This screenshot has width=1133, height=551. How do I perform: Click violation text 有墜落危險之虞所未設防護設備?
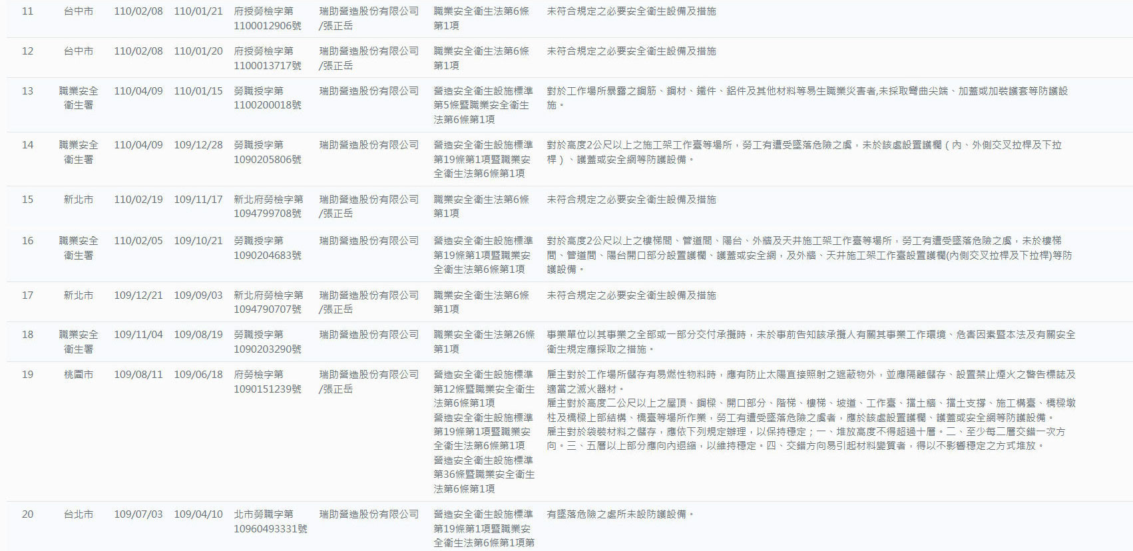[x=620, y=514]
